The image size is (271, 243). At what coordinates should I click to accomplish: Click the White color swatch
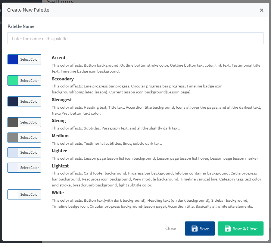click(13, 194)
